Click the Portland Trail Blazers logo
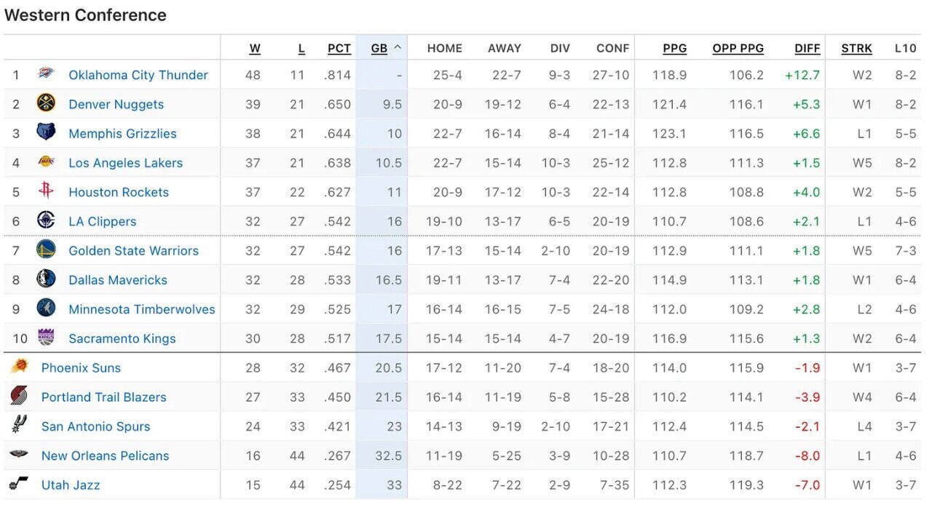Image resolution: width=932 pixels, height=507 pixels. [19, 396]
